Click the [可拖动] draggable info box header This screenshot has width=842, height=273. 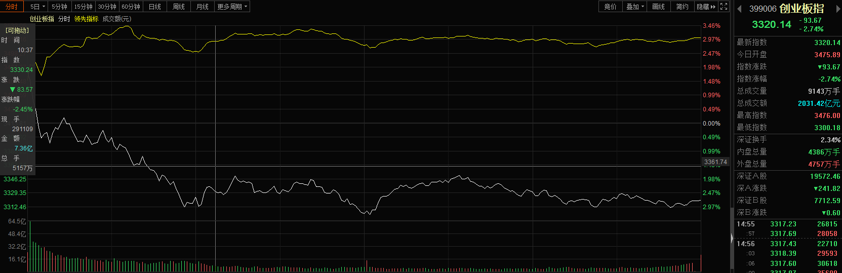[x=17, y=30]
